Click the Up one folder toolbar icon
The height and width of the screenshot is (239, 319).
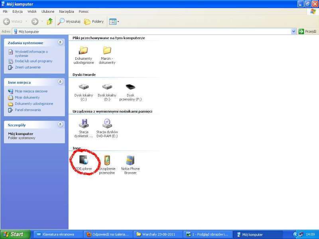click(50, 22)
